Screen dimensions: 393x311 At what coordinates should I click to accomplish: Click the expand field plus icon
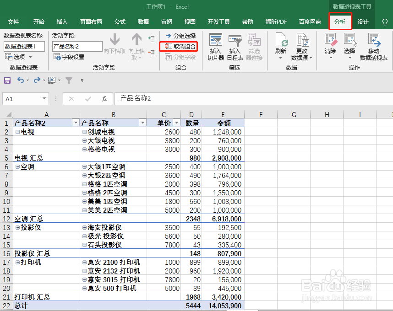pos(151,38)
